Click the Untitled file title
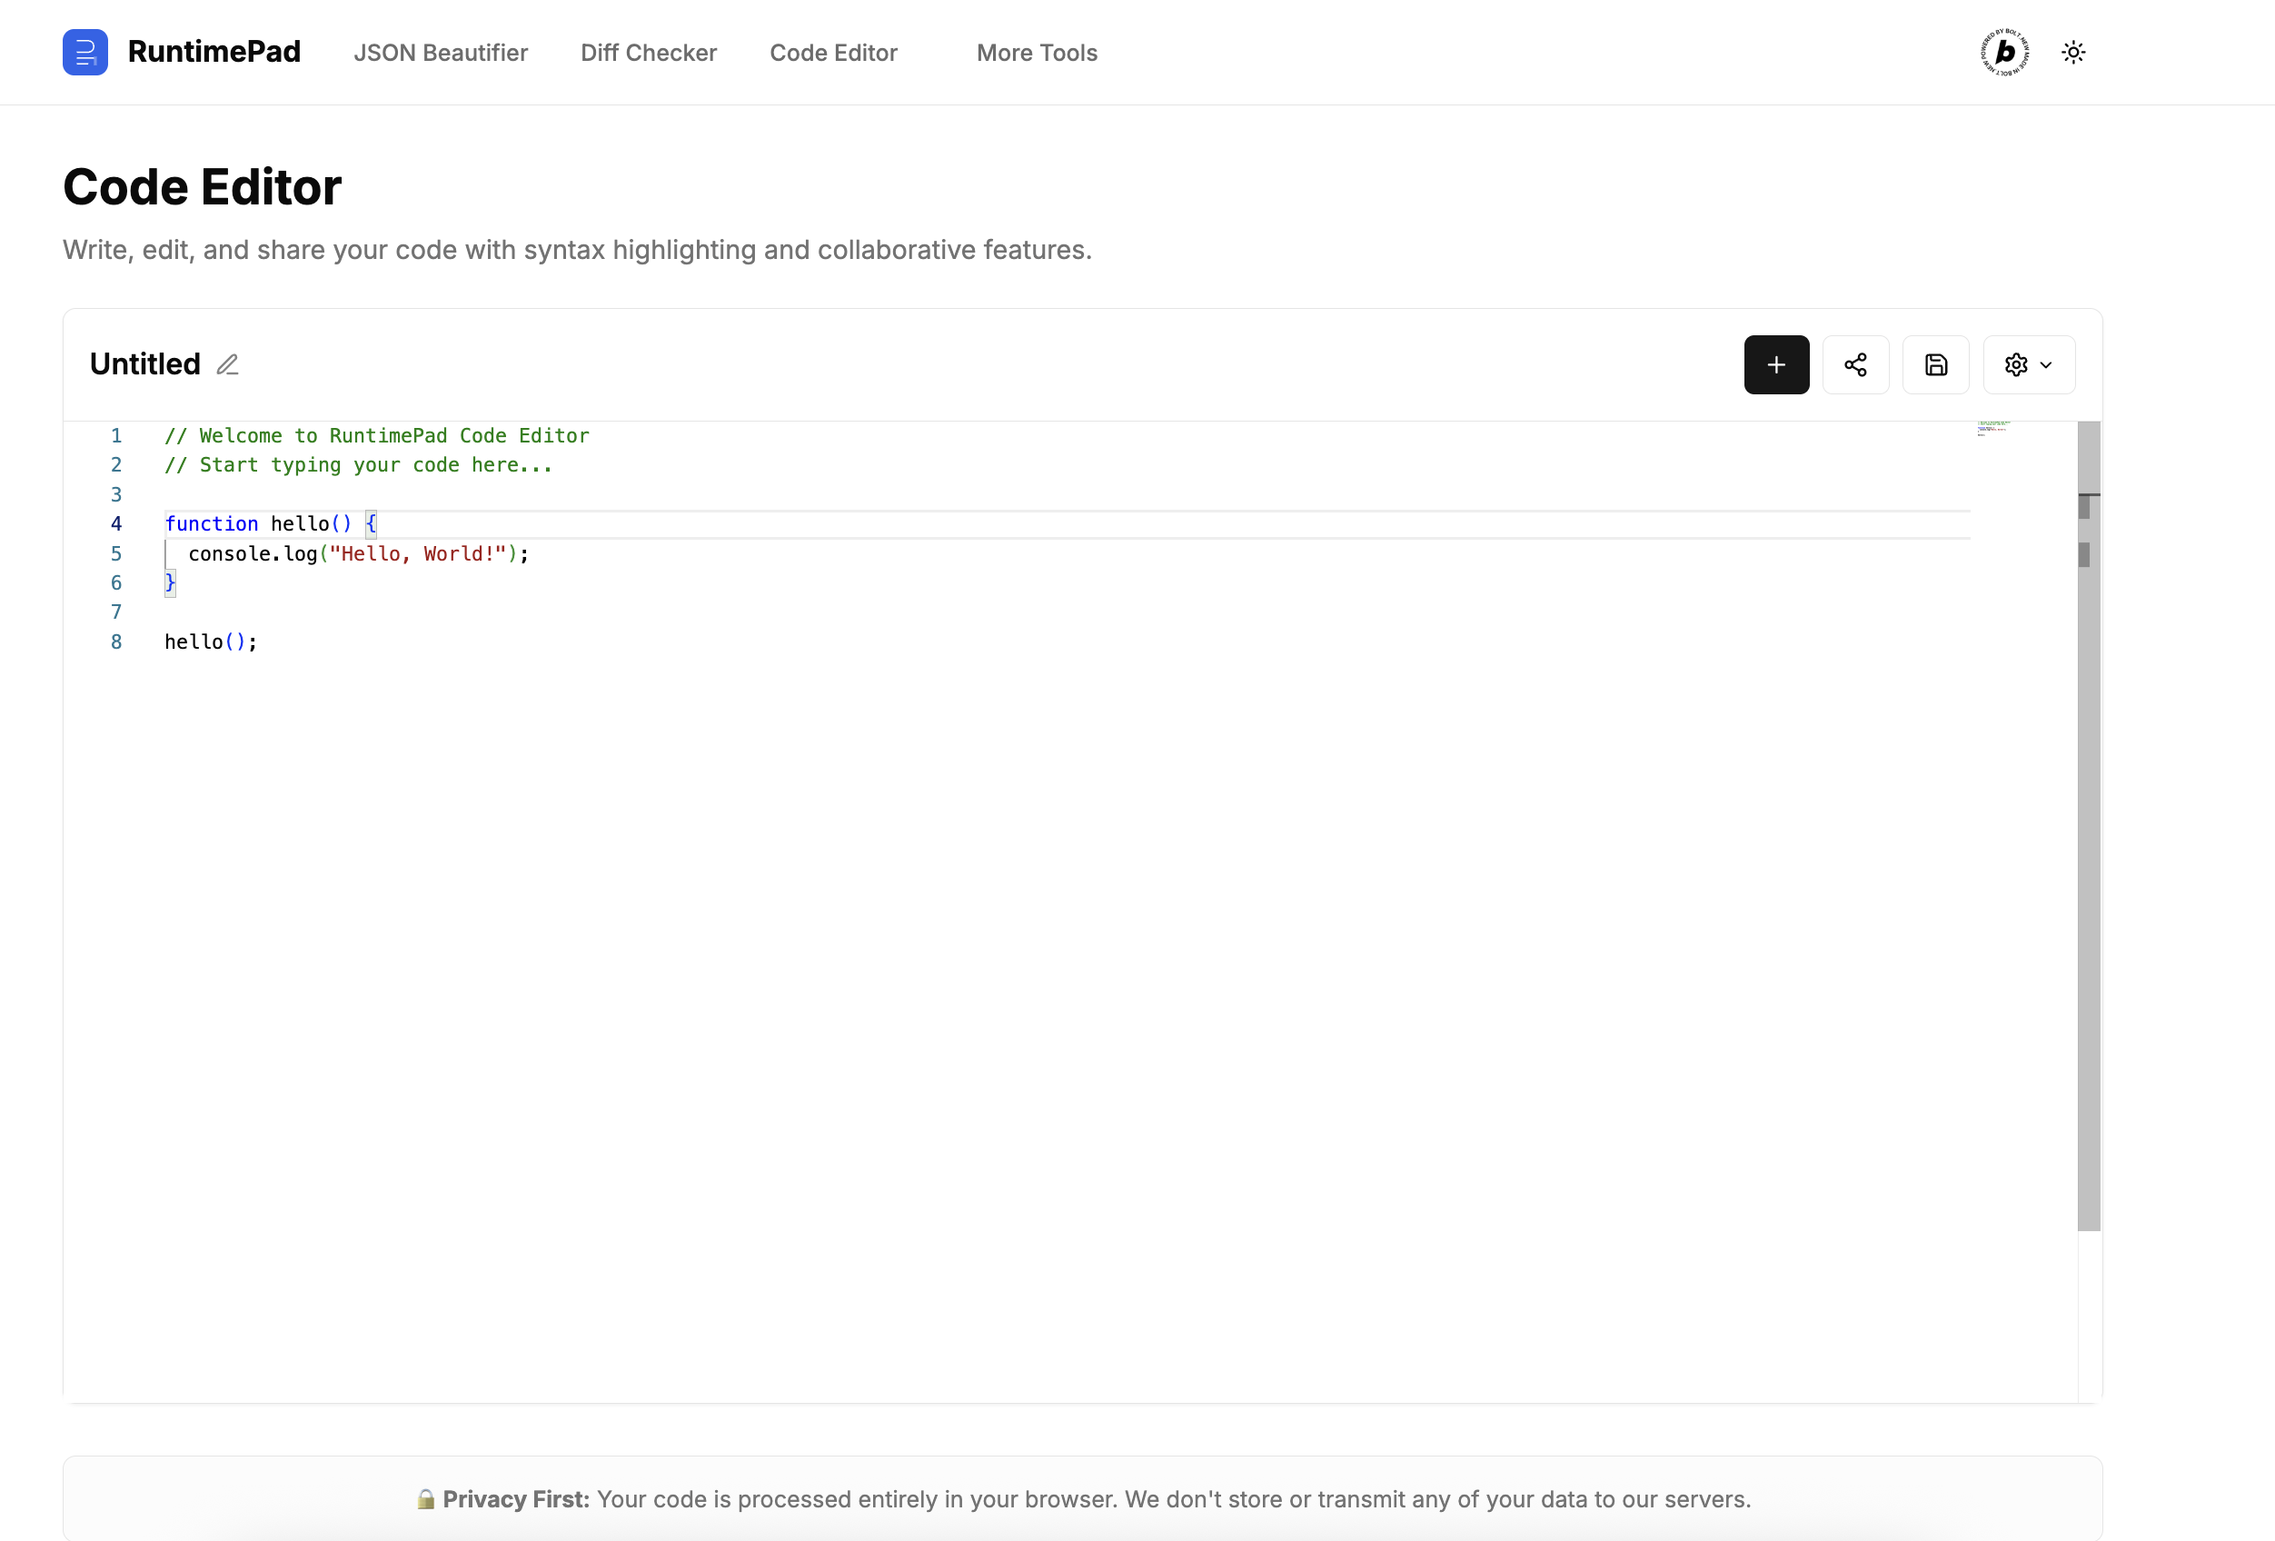Viewport: 2275px width, 1541px height. coord(144,364)
